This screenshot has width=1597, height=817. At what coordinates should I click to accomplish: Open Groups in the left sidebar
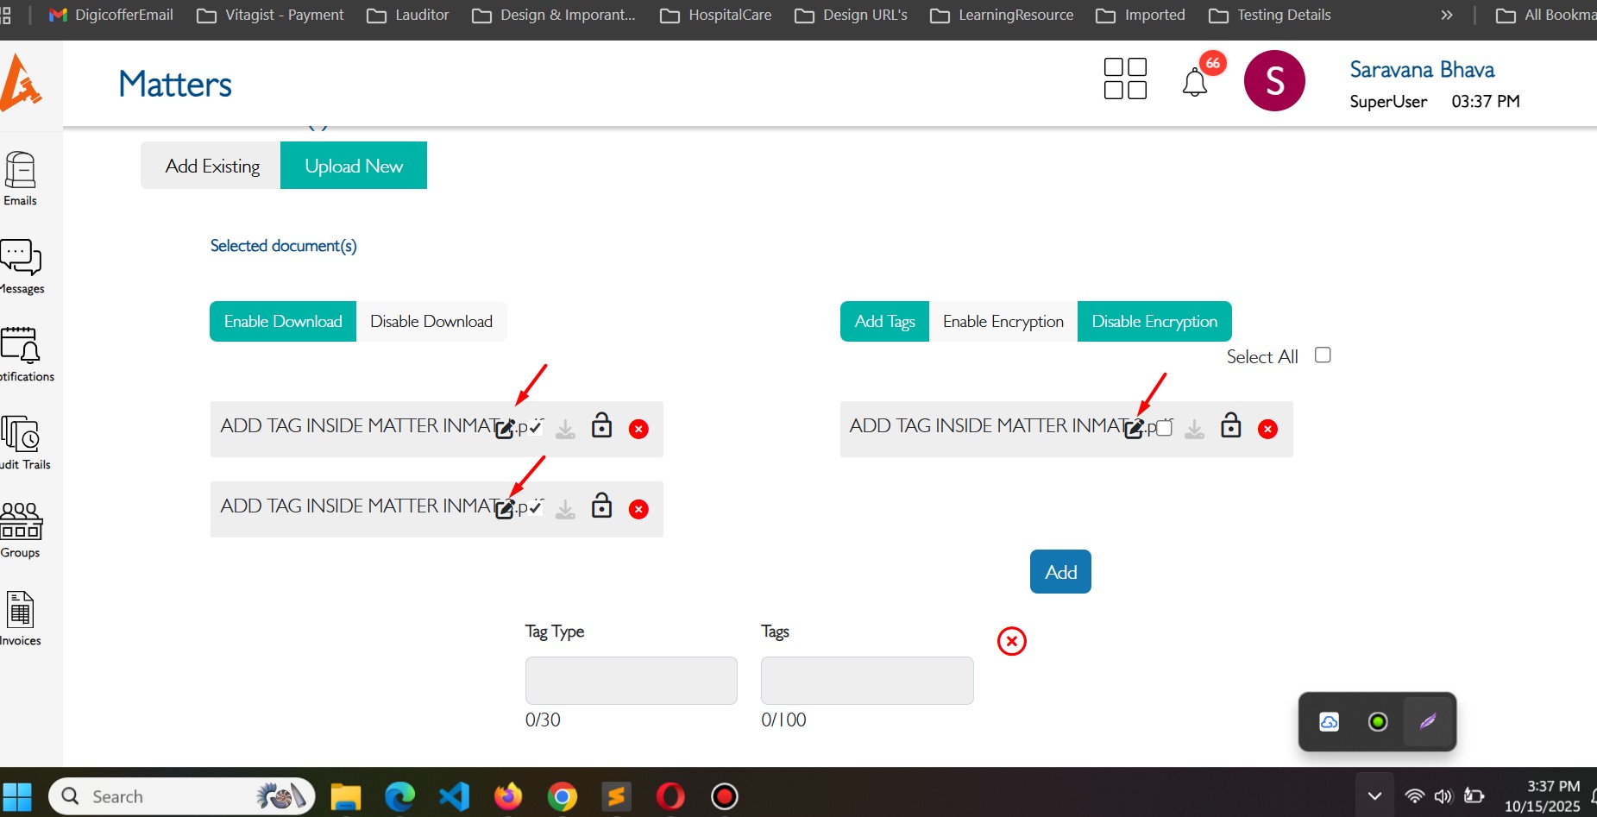click(x=21, y=530)
